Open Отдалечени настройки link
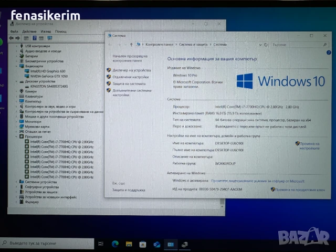The height and width of the screenshot is (252, 336). 131,77
